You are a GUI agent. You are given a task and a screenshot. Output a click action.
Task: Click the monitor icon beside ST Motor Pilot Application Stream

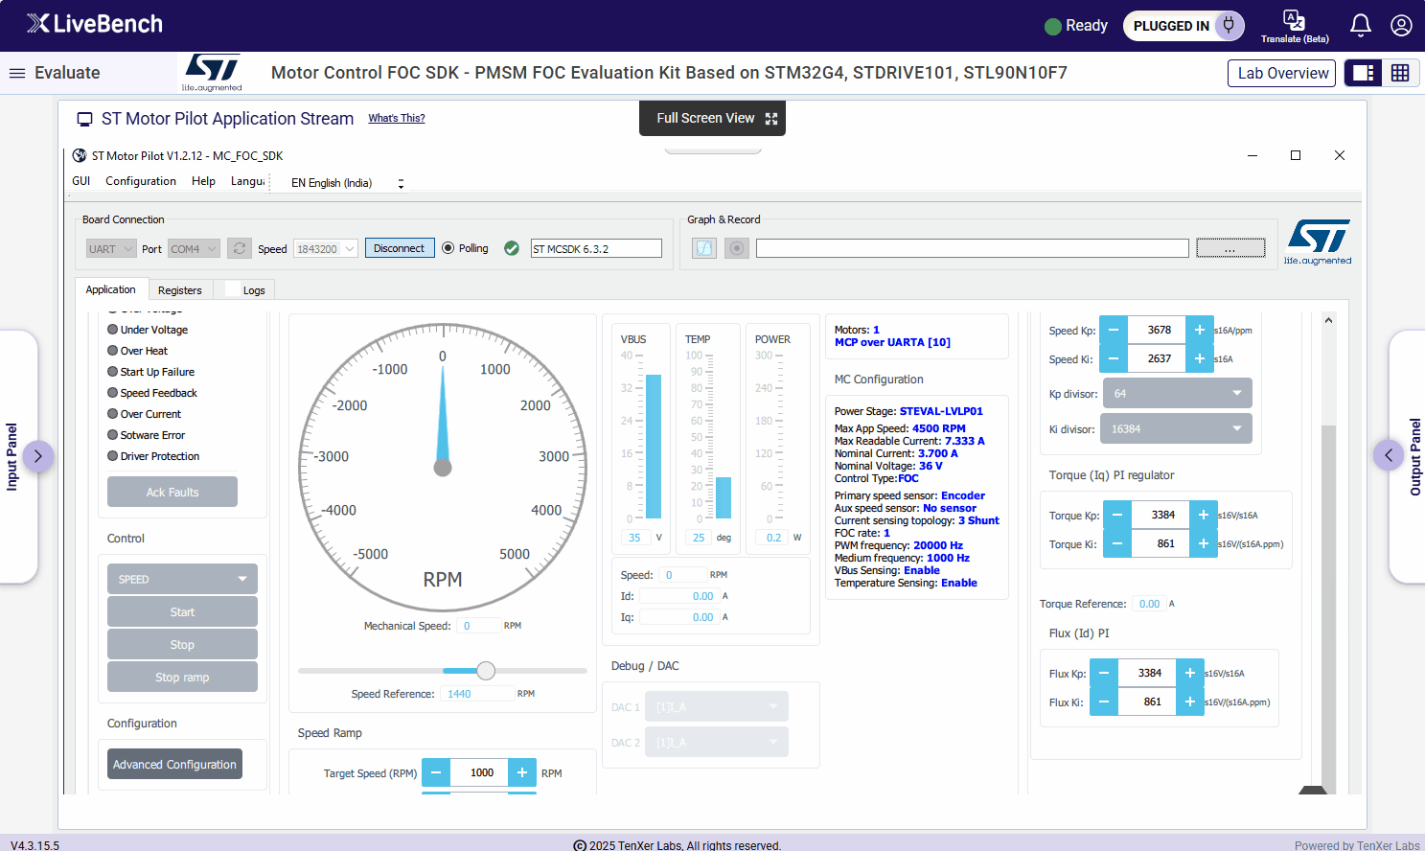[x=84, y=119]
